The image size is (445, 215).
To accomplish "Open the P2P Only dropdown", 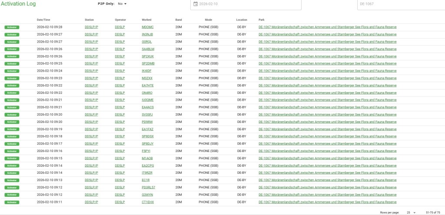I will pos(122,4).
